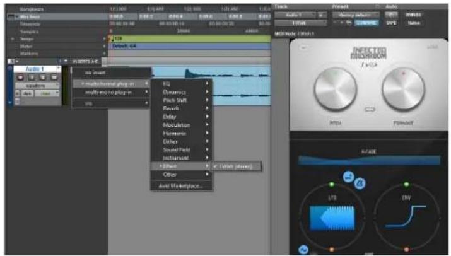The width and height of the screenshot is (451, 256).
Task: Open the Reverb plug-in category
Action: [181, 108]
